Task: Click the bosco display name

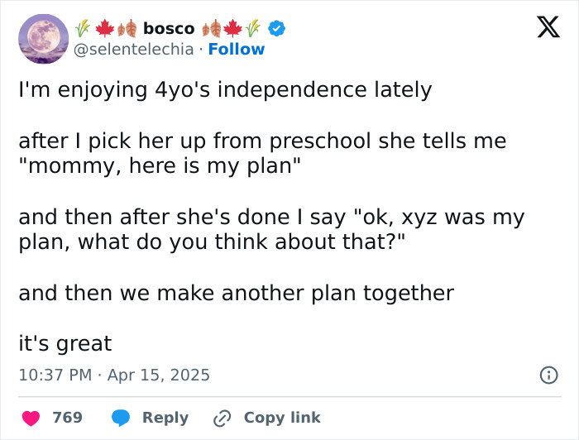Action: 169,29
